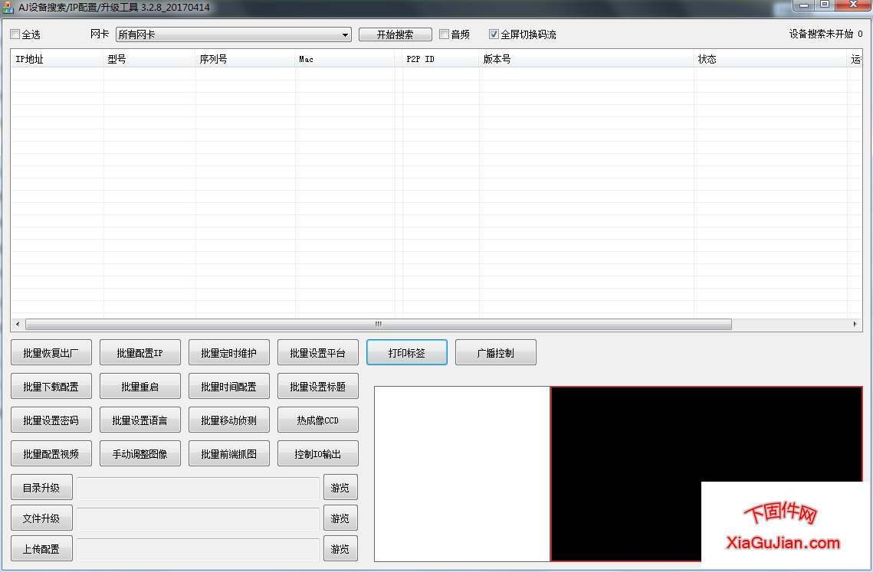Open the 广播控制 panel
Viewport: 873px width, 572px height.
495,353
